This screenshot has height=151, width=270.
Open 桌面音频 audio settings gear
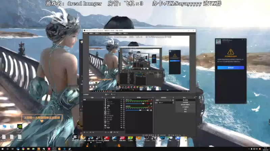tap(151, 110)
